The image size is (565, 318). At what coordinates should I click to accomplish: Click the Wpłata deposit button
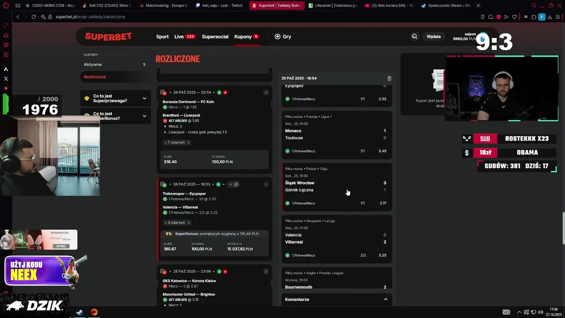(x=433, y=37)
